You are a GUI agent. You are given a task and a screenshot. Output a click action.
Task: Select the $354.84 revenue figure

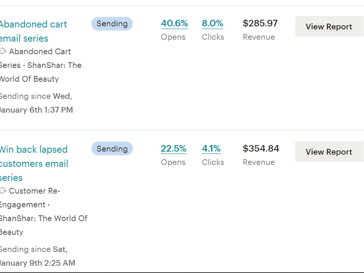pos(261,149)
